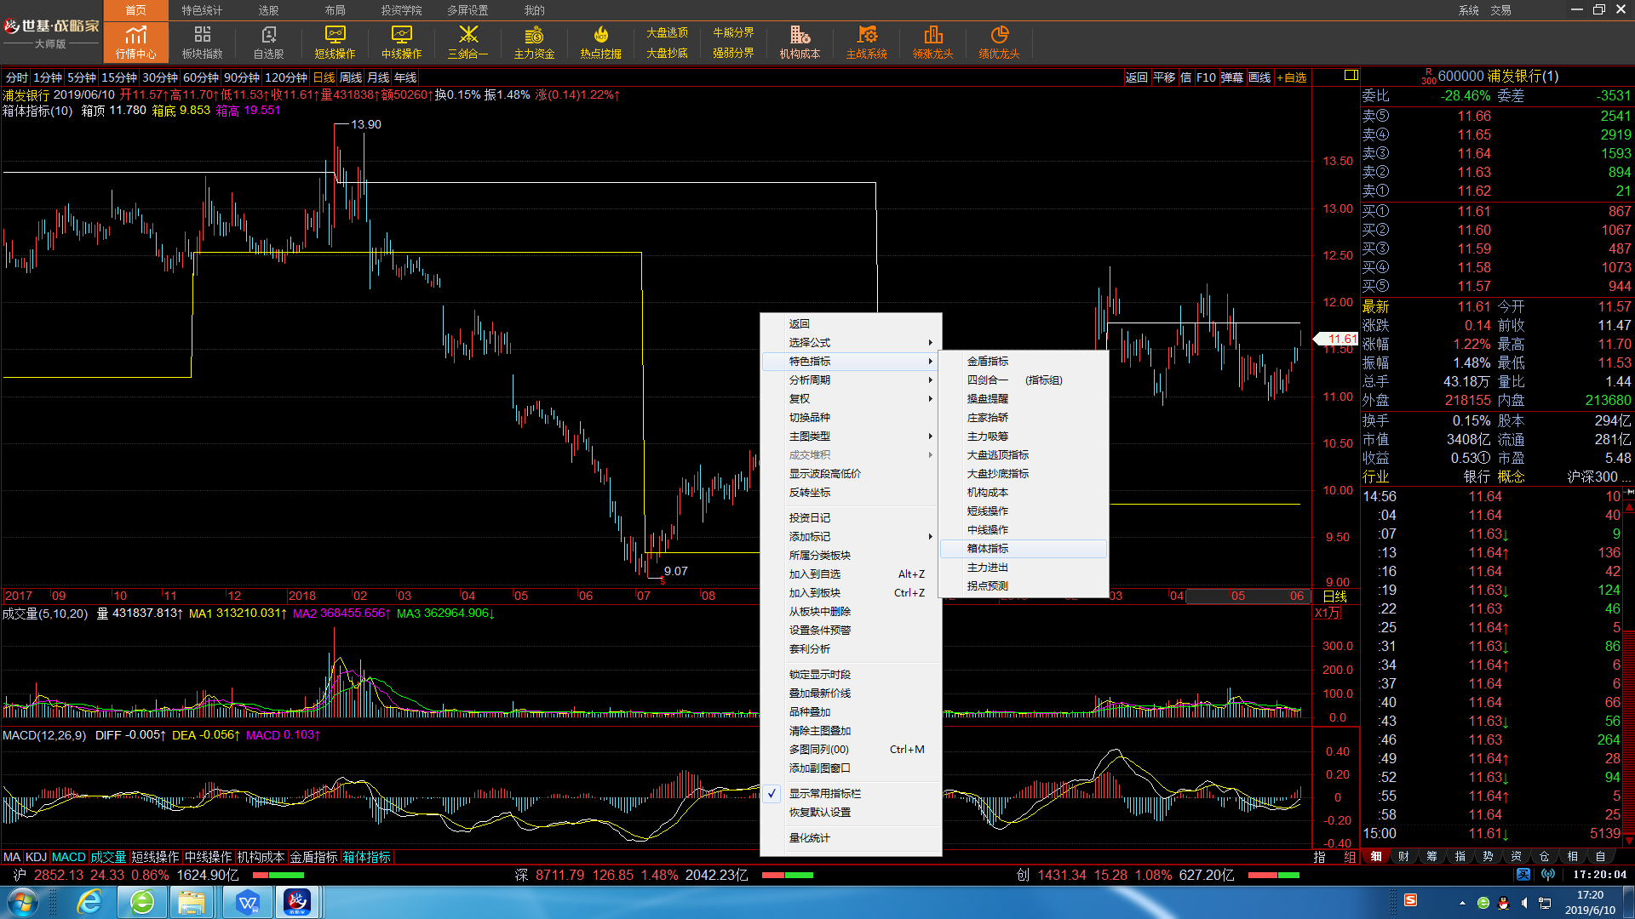Open the 主战系统 gear flag icon
The image size is (1635, 919).
coord(866,41)
